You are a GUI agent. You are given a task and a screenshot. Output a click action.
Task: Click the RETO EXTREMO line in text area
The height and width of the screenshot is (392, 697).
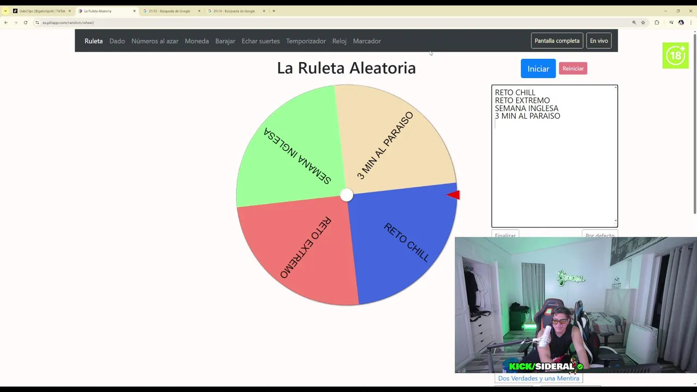click(522, 100)
